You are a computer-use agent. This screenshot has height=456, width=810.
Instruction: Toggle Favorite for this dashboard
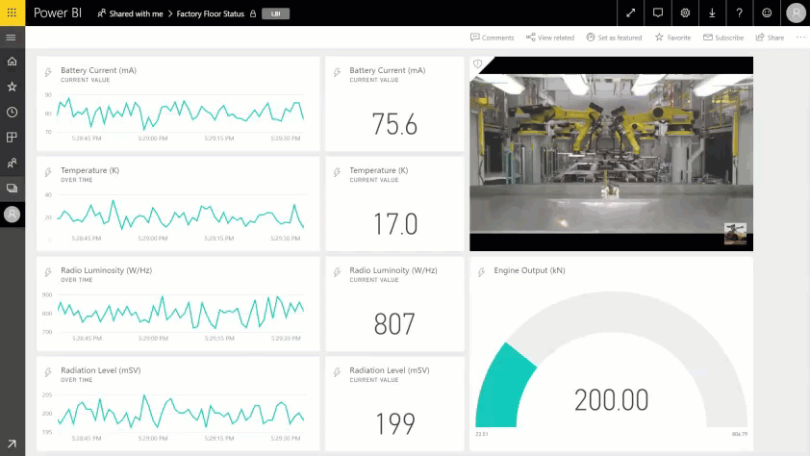click(x=672, y=38)
